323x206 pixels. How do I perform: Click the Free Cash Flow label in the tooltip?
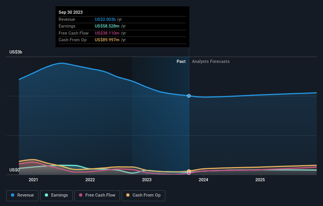point(74,33)
